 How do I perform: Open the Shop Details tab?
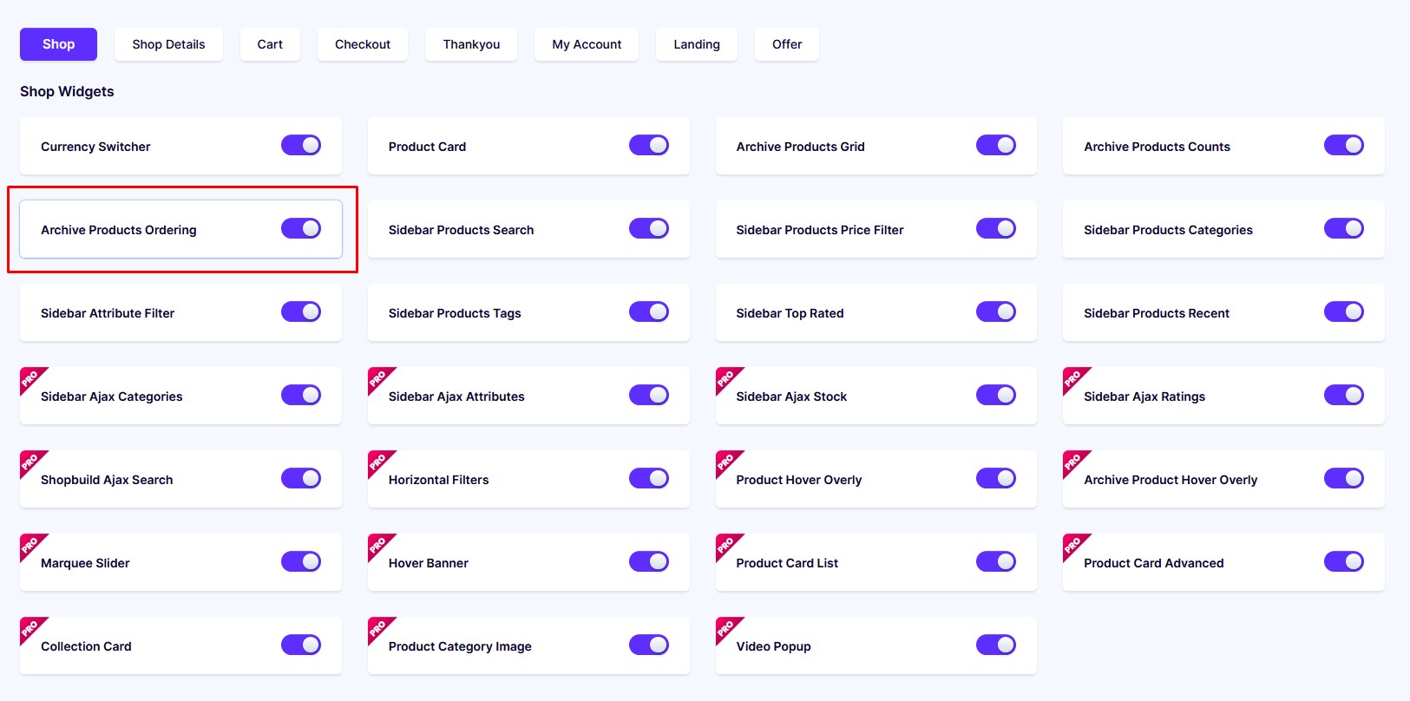(x=168, y=44)
